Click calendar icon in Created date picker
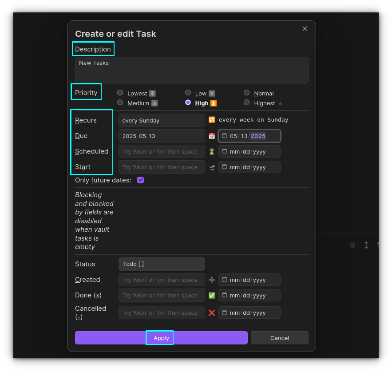The image size is (392, 372). (225, 280)
